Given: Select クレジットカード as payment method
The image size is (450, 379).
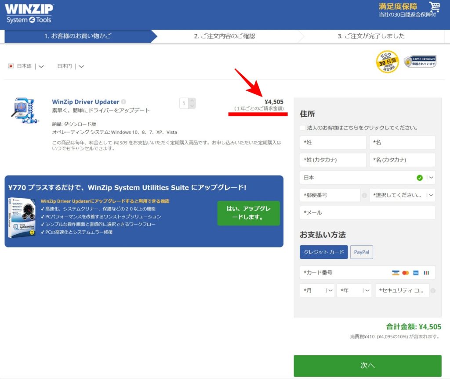Looking at the screenshot, I should (323, 252).
